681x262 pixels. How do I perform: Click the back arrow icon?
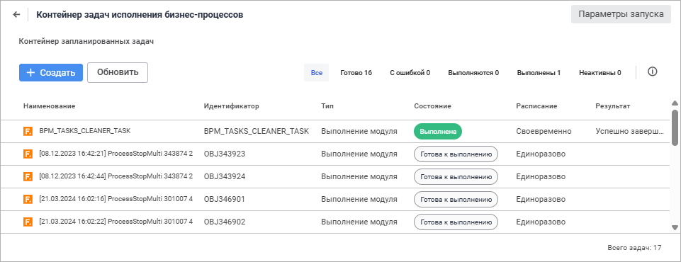16,14
